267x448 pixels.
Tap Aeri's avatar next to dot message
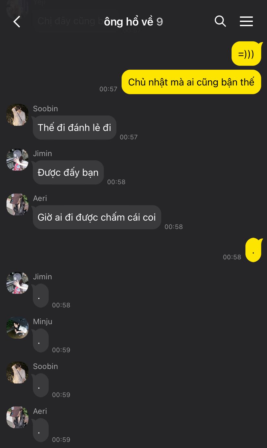pos(17,417)
